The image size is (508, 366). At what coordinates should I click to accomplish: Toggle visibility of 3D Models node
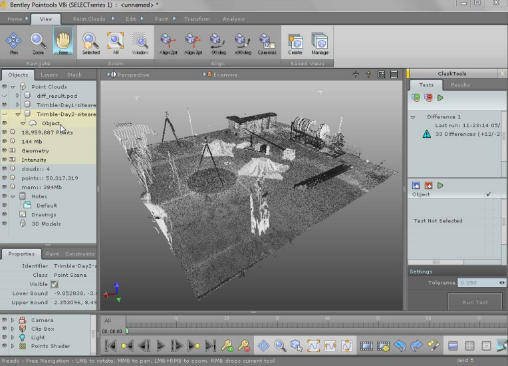coord(4,224)
